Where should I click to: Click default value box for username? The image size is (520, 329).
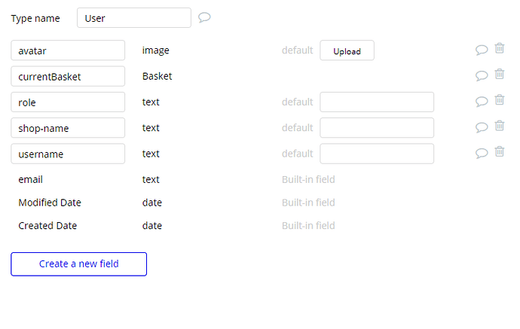click(377, 154)
